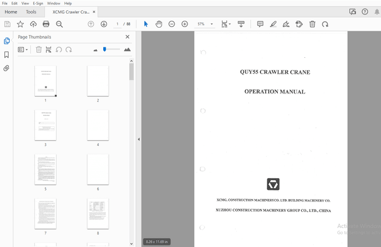This screenshot has height=247, width=381.
Task: Click the thumbnail size slider handle
Action: point(104,49)
